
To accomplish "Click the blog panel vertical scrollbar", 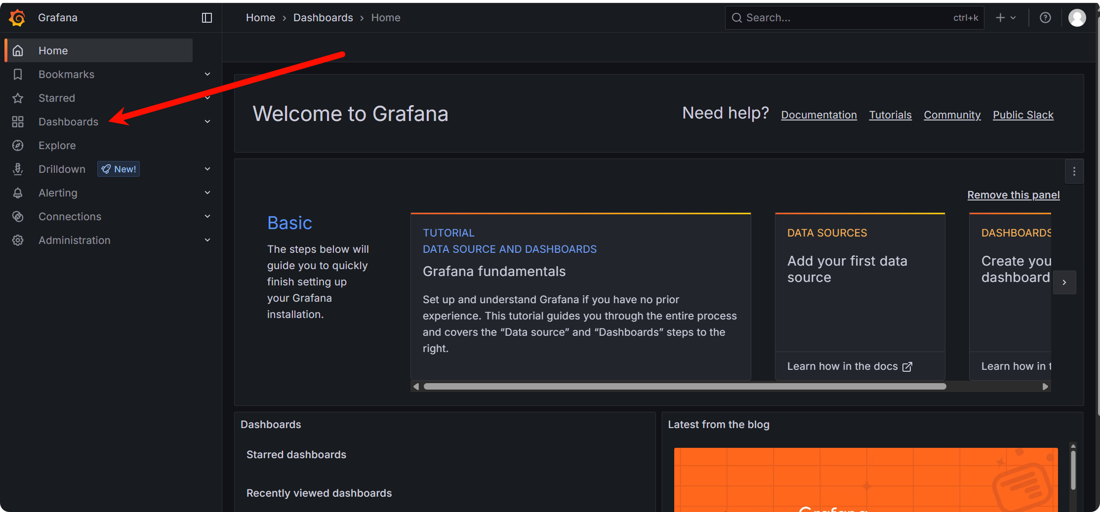I will point(1073,470).
